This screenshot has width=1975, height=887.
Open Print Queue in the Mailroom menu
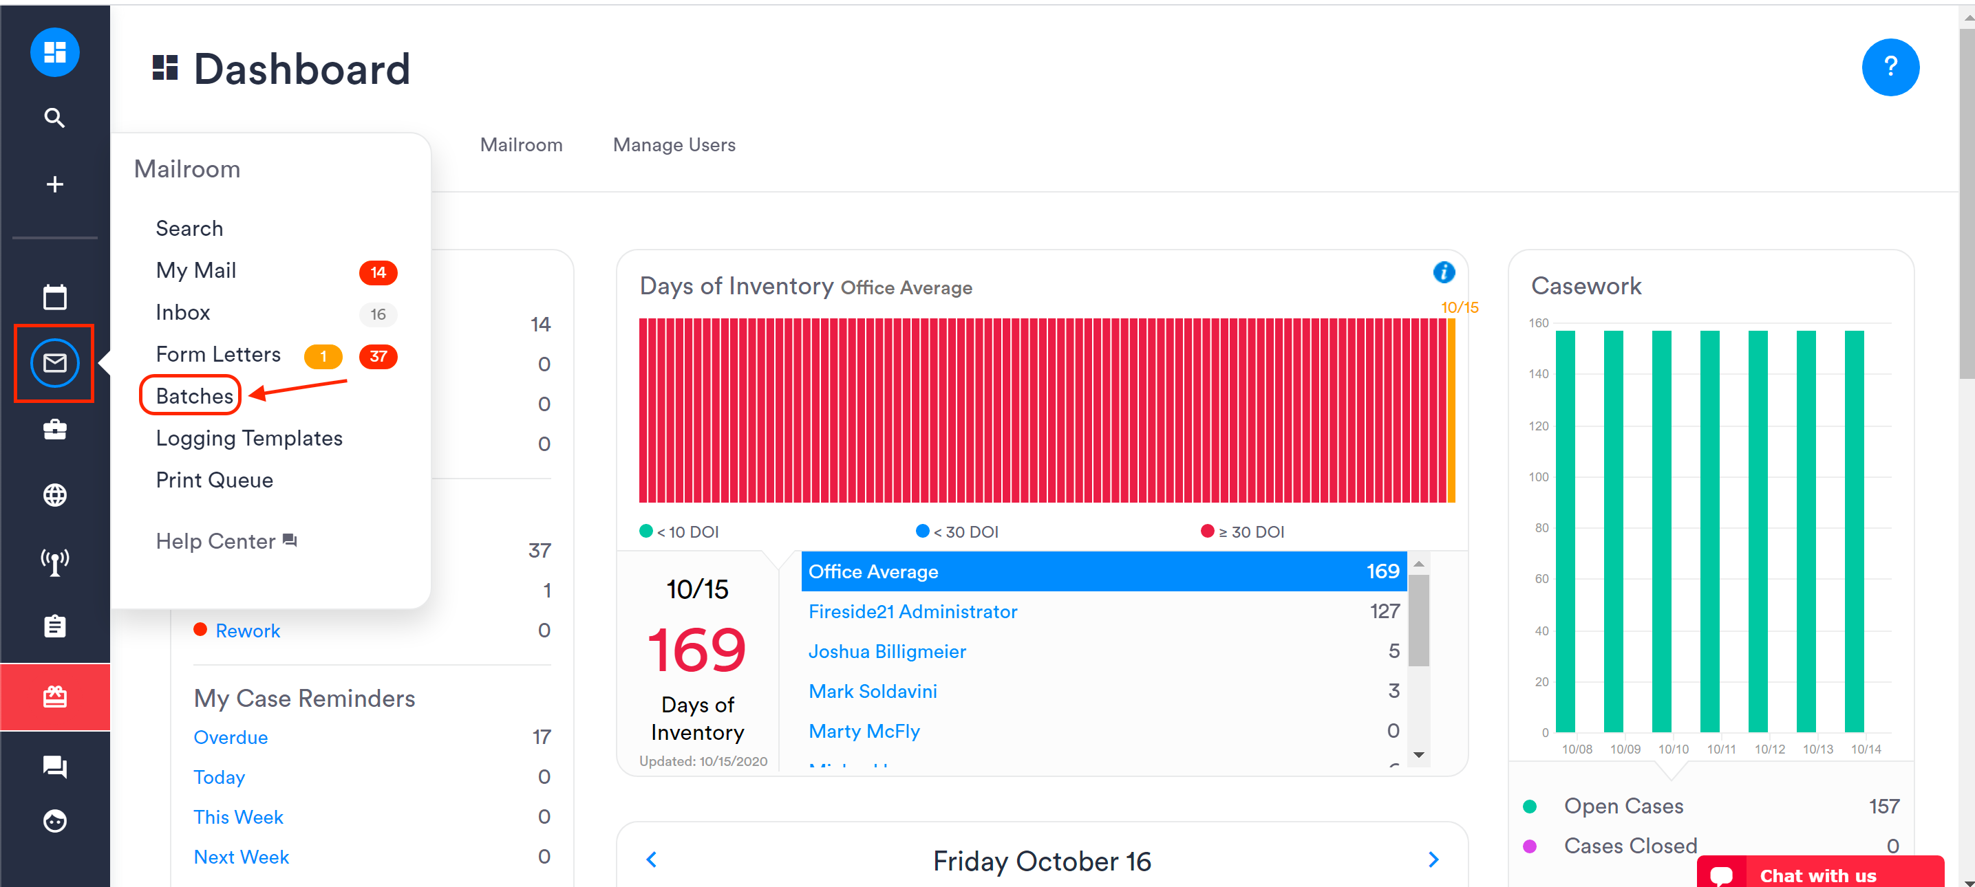[x=214, y=479]
